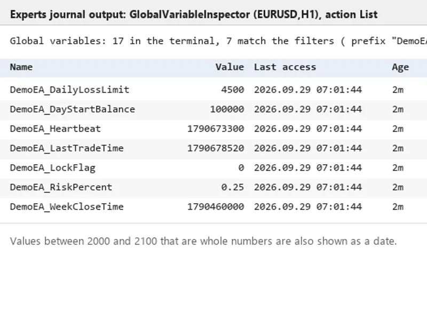Select the DemoEA_DailyLossLimit variable name
The width and height of the screenshot is (427, 320).
click(x=69, y=90)
